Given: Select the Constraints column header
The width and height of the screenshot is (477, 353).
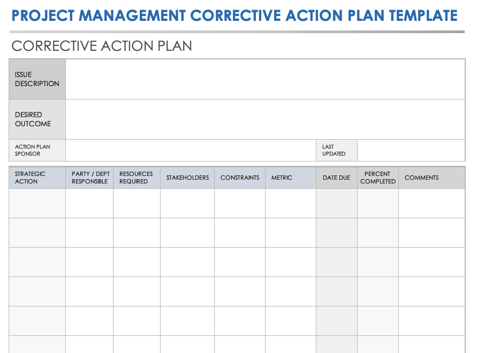Looking at the screenshot, I should [240, 178].
